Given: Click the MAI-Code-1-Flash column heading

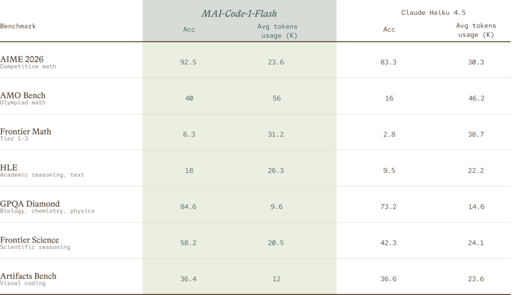Looking at the screenshot, I should pyautogui.click(x=239, y=13).
